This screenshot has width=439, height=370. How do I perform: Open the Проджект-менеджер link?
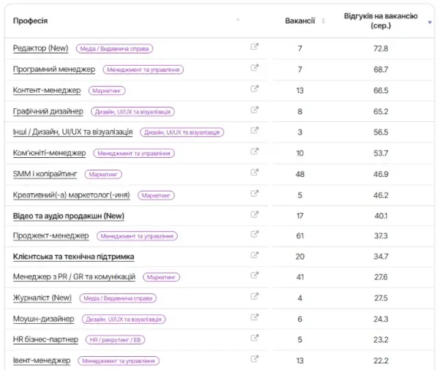click(51, 235)
